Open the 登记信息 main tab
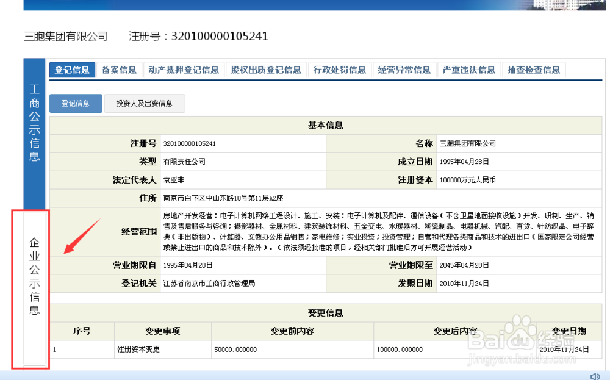 point(72,70)
